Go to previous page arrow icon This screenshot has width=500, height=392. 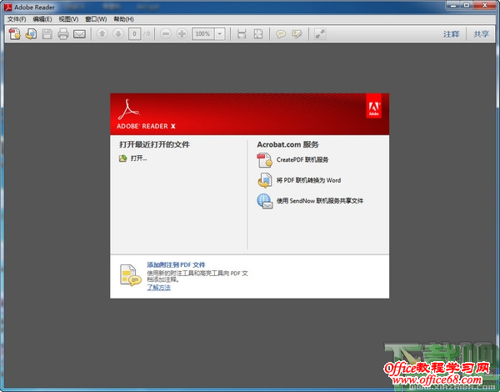pyautogui.click(x=102, y=34)
